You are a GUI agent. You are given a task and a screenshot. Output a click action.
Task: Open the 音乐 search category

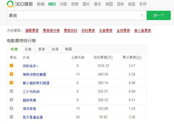(x=98, y=4)
